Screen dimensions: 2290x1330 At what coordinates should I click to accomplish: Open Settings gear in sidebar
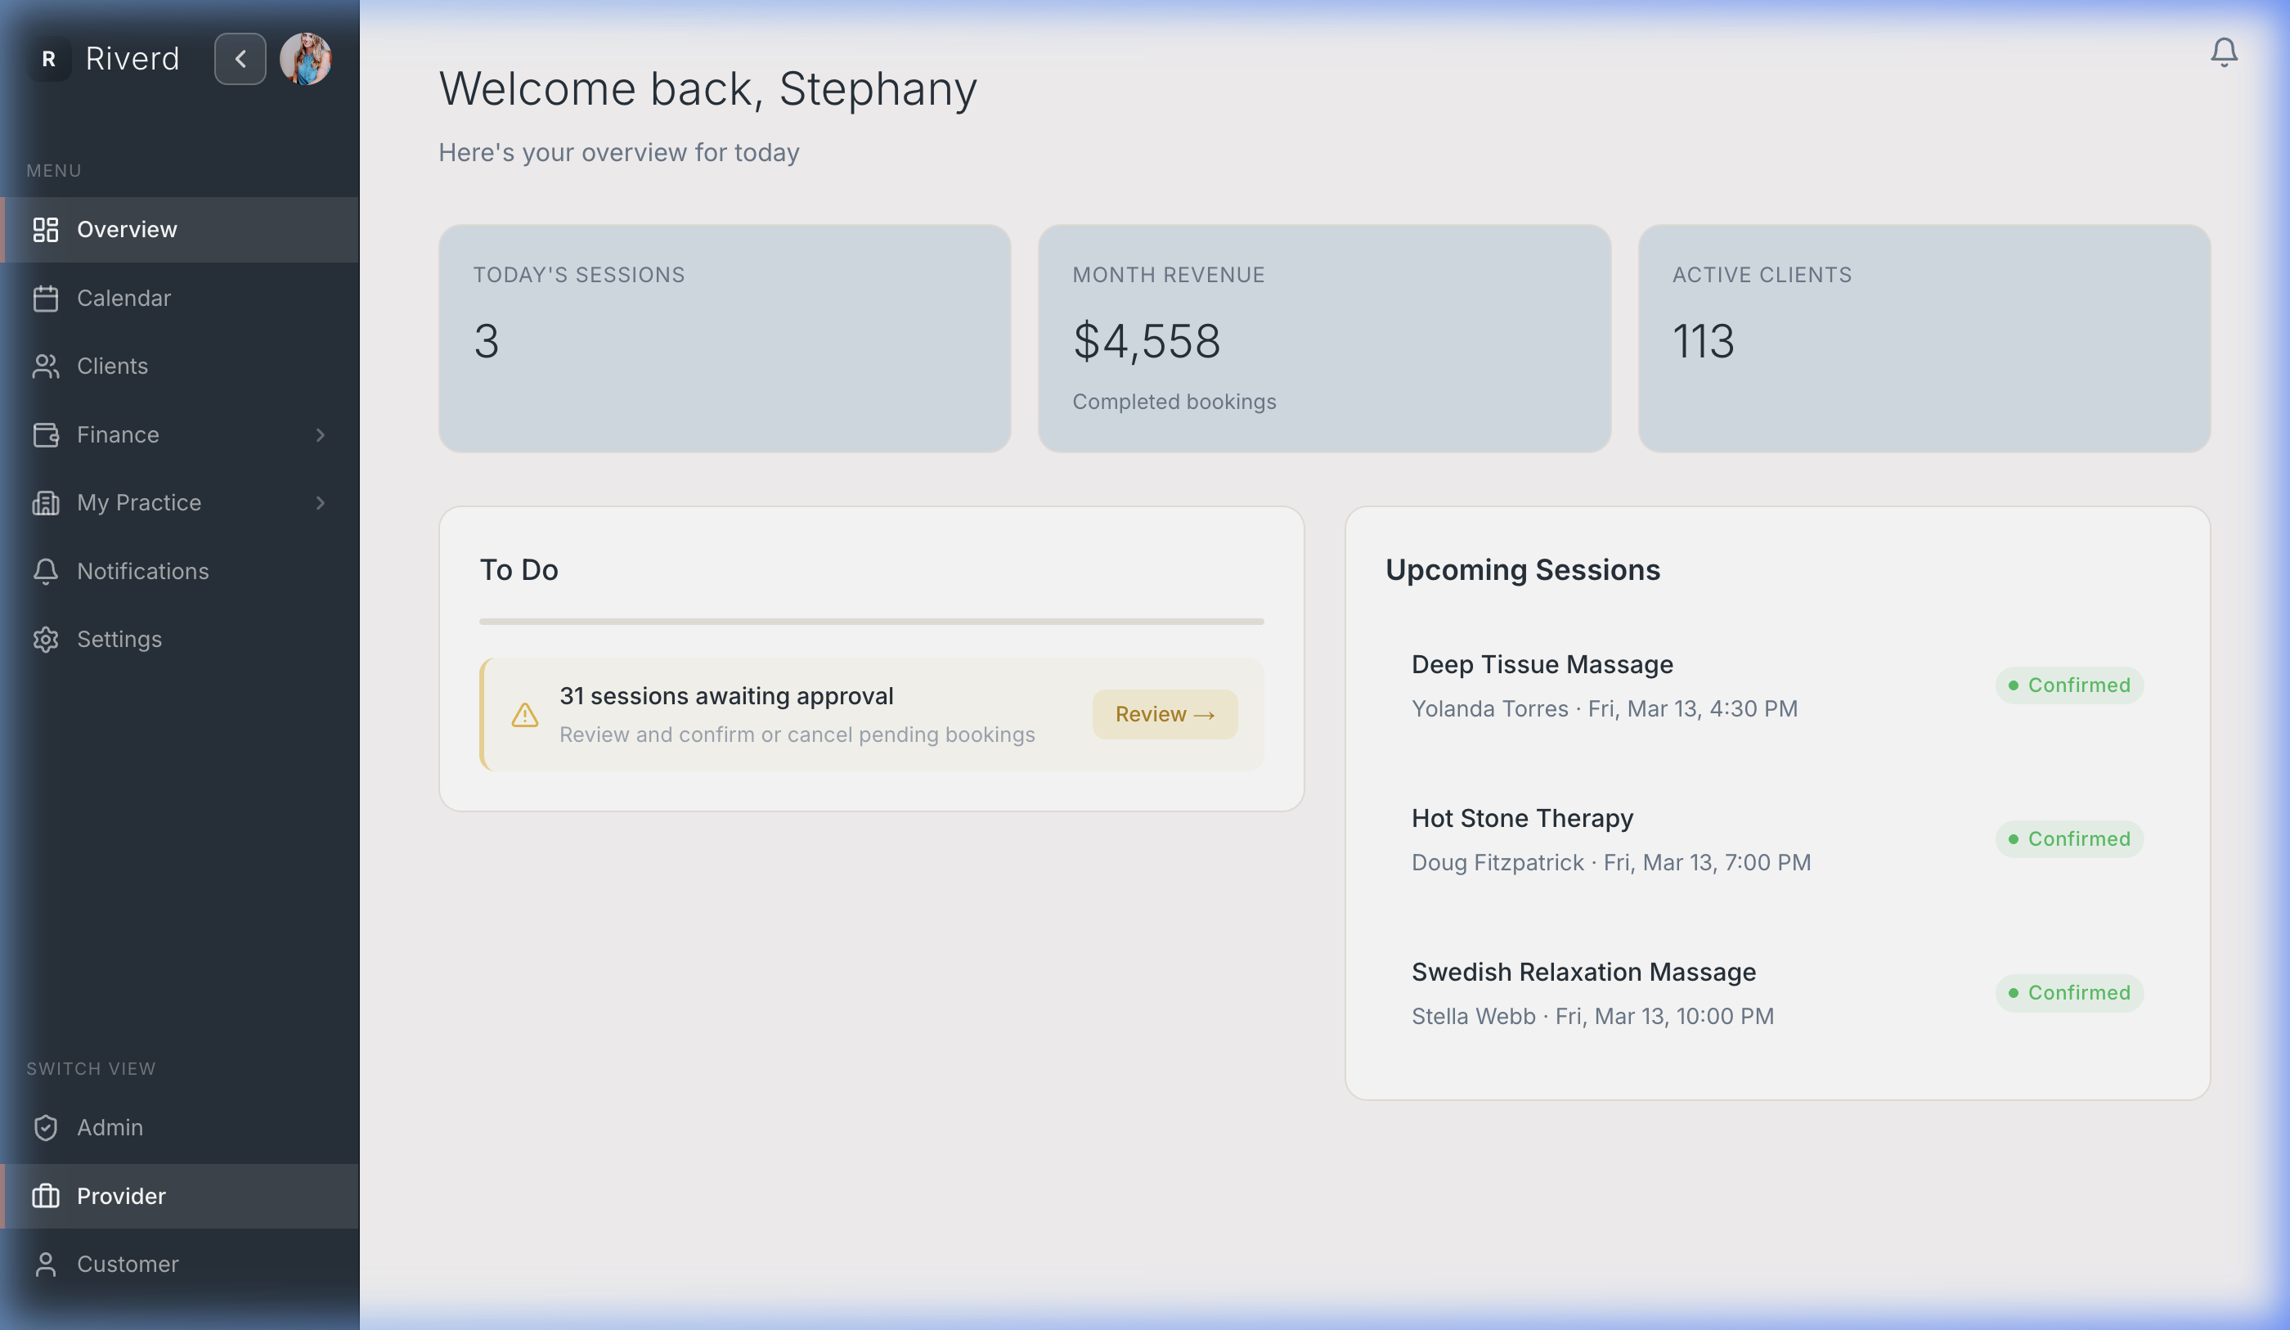tap(46, 639)
